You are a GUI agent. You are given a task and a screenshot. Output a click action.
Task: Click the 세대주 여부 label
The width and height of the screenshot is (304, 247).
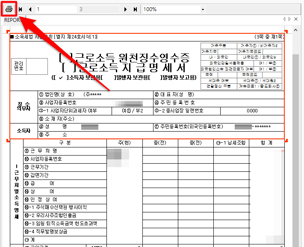click(218, 80)
